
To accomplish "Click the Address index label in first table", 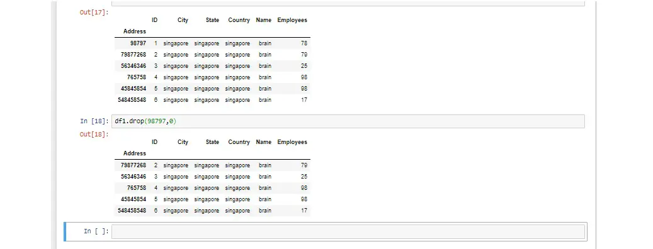I will tap(135, 31).
